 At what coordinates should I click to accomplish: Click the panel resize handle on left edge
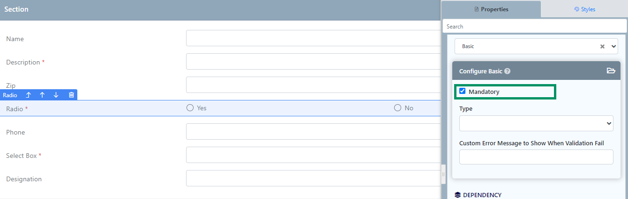click(443, 174)
